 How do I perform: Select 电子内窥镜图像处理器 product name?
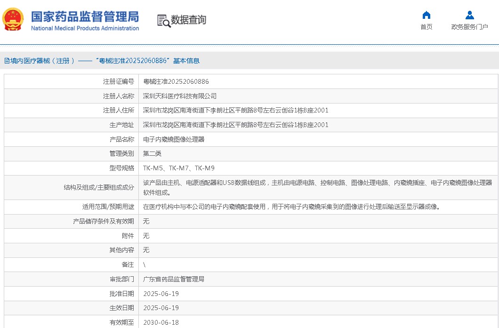[x=174, y=139]
